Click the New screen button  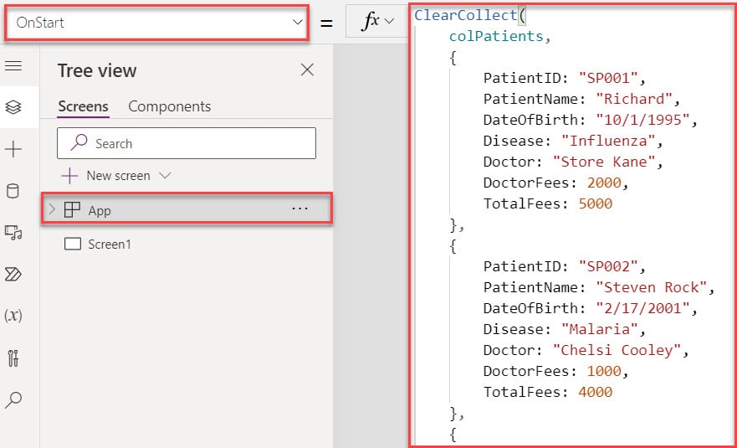tap(106, 176)
